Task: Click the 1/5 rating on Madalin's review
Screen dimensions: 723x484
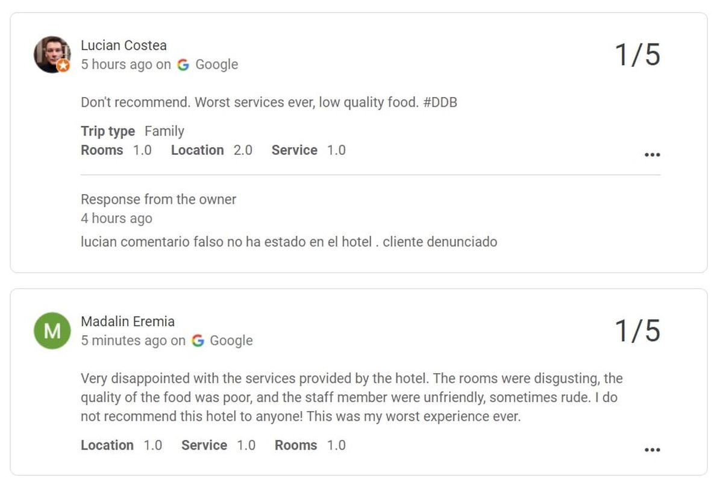Action: click(639, 331)
